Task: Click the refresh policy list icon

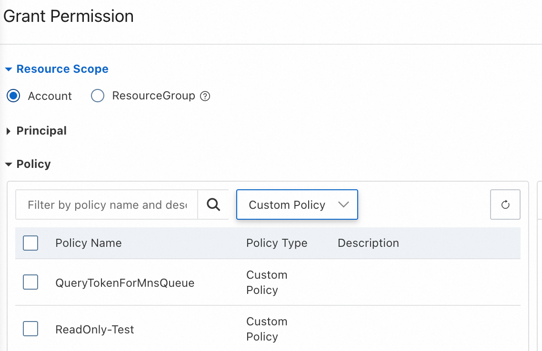Action: [505, 205]
